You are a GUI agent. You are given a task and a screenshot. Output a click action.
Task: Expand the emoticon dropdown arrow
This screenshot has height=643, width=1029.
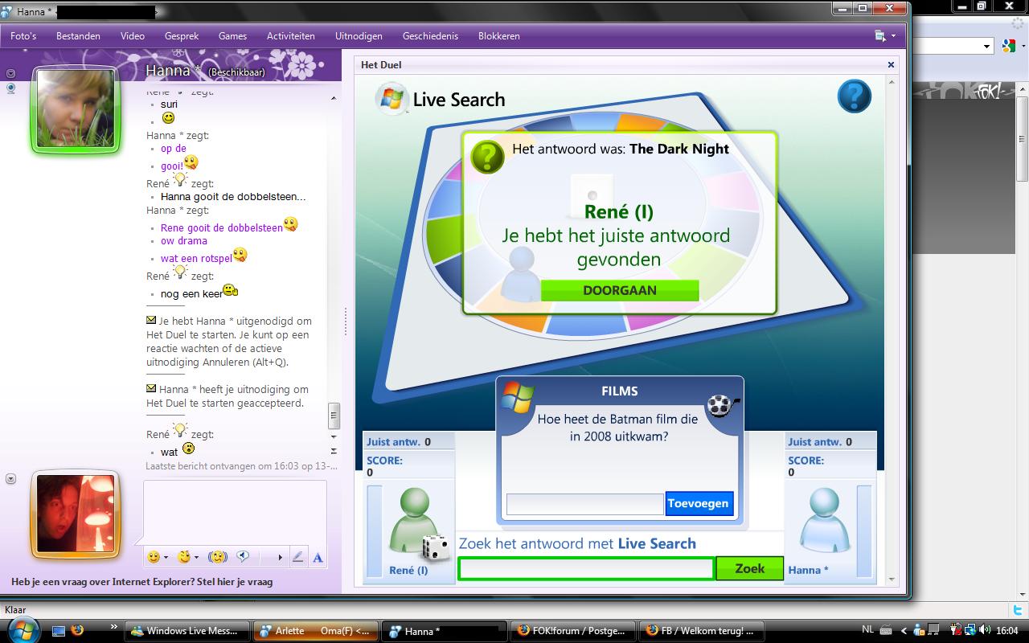166,557
